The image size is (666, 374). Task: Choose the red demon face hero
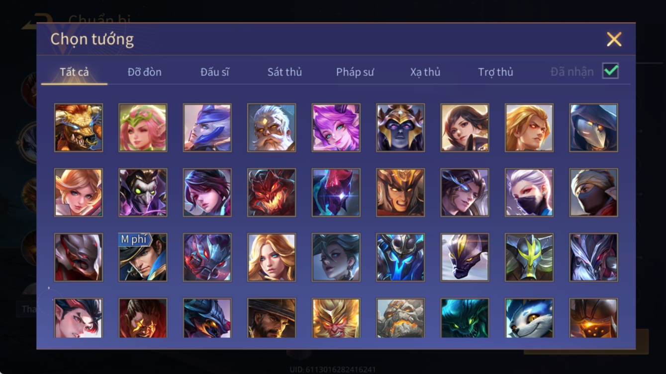click(272, 192)
